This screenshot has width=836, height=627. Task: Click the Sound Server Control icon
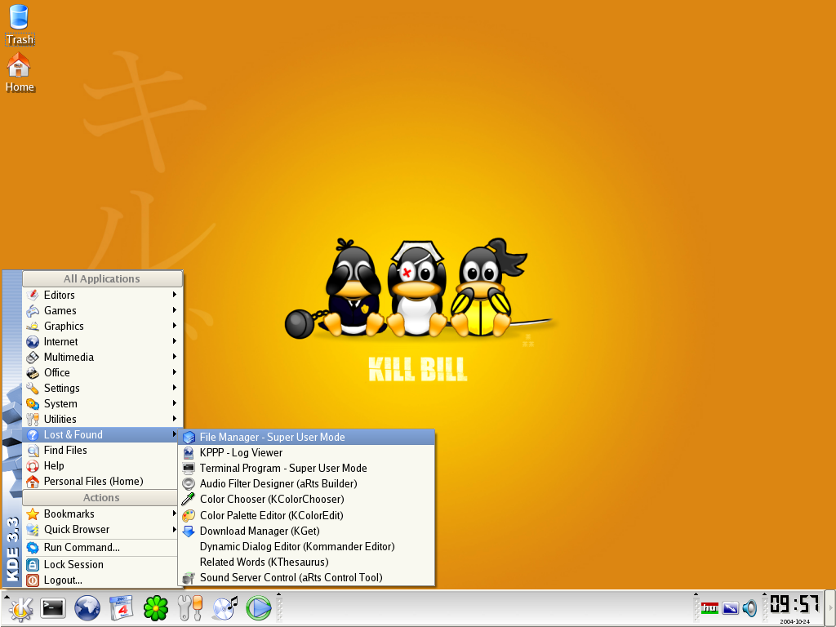[189, 577]
